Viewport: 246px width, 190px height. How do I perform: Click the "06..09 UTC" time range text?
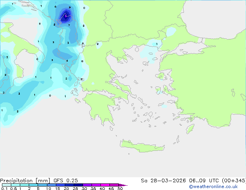tap(204, 181)
